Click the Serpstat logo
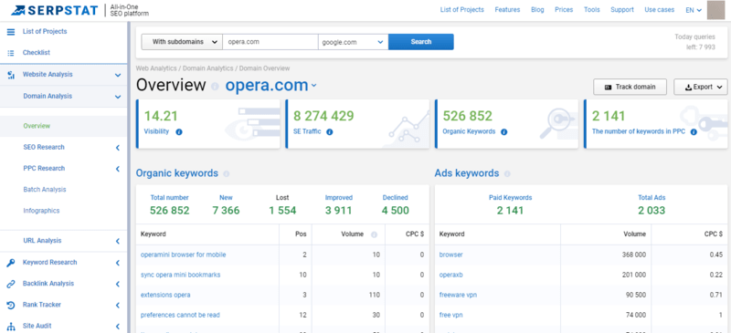Viewport: 731px width, 333px height. click(x=55, y=10)
